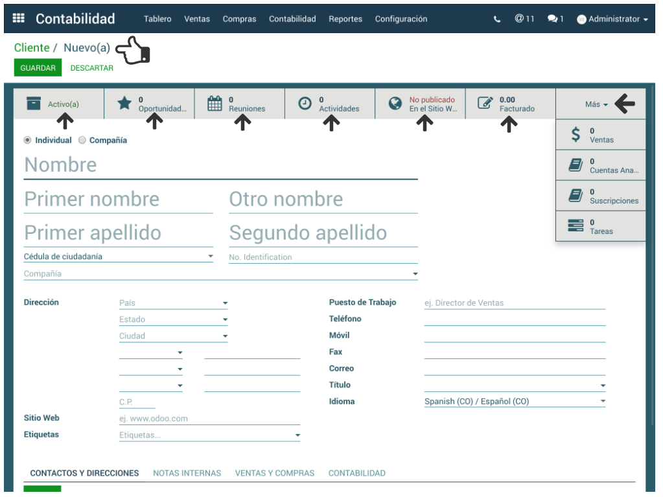Click the Oportunidades star icon
The width and height of the screenshot is (663, 497).
pos(124,104)
